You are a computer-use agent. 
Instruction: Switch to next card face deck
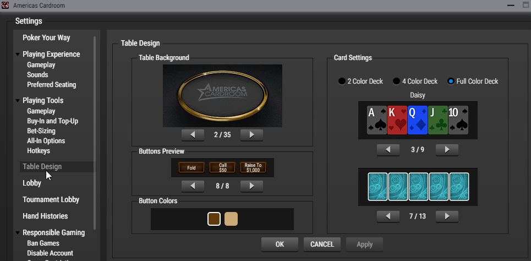[x=447, y=149]
